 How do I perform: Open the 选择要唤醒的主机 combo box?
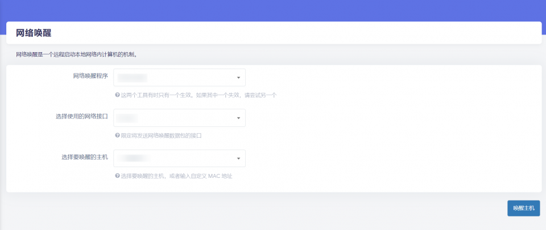[179, 158]
